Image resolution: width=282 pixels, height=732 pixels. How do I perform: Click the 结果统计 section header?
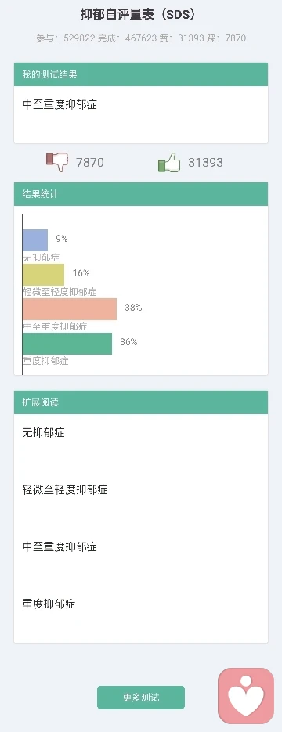141,194
